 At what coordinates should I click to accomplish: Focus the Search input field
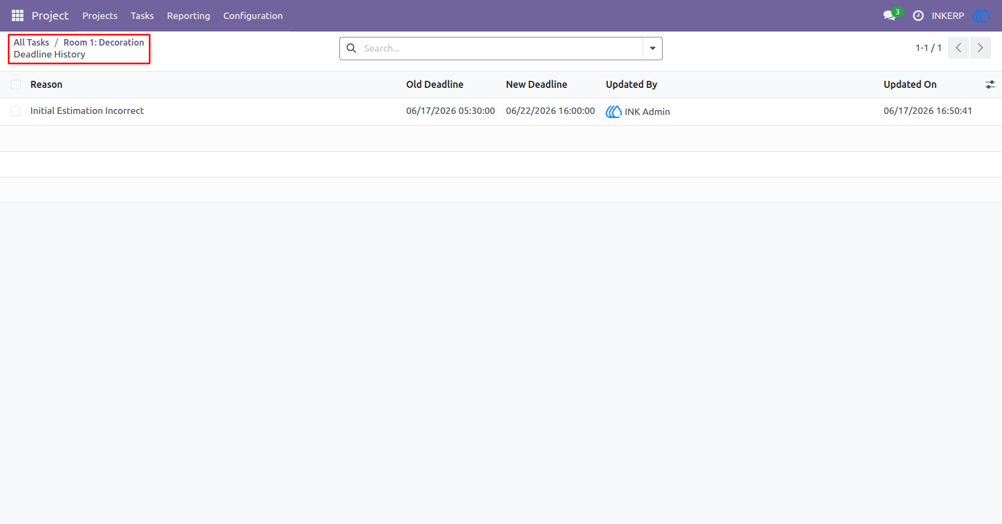501,48
